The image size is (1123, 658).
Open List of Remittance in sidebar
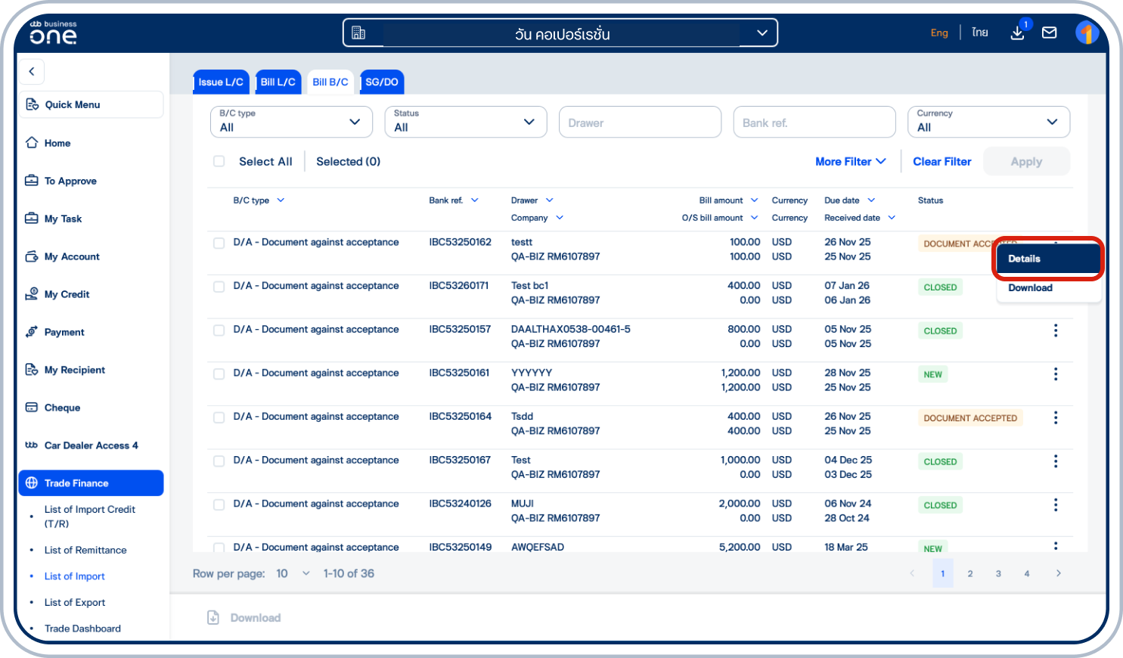[x=85, y=550]
